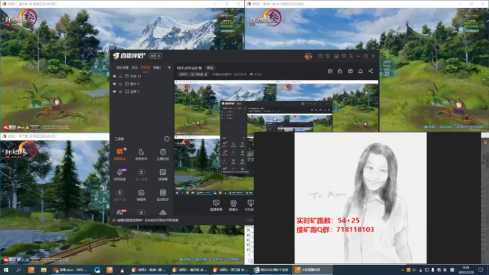The width and height of the screenshot is (489, 275).
Task: Open the 主播任务 checklist tool
Action: coord(163,154)
